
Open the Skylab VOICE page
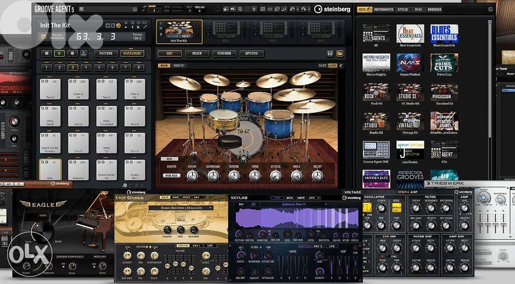click(301, 198)
